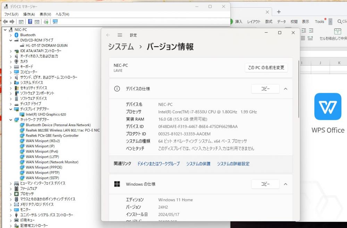The image size is (347, 228).
Task: Collapse the DVD/CD-ROM ドライブ category
Action: pyautogui.click(x=11, y=40)
